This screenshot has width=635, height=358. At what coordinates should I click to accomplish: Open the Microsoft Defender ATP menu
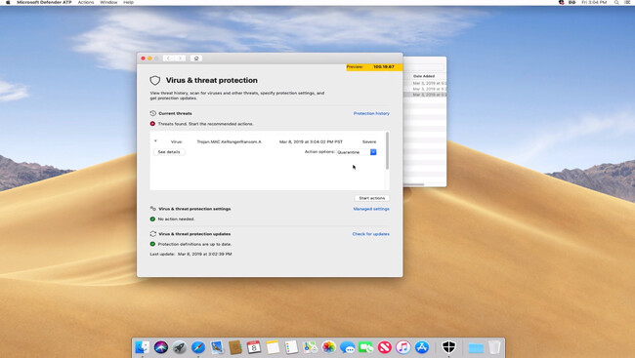coord(44,2)
